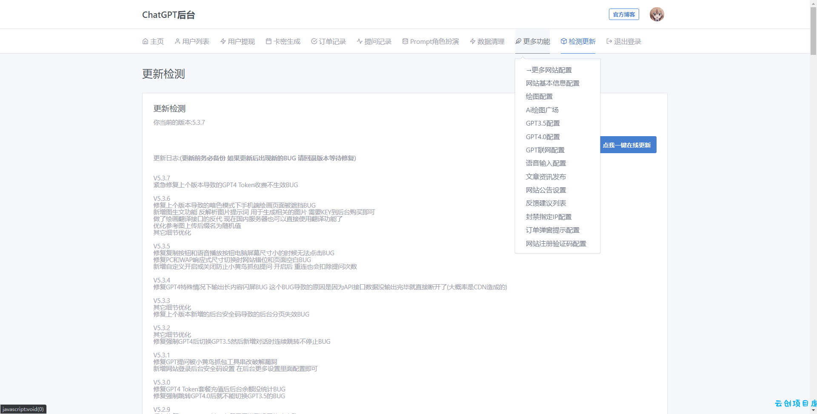
Task: Click the logout arrow icon beside 退出登录
Action: (609, 41)
